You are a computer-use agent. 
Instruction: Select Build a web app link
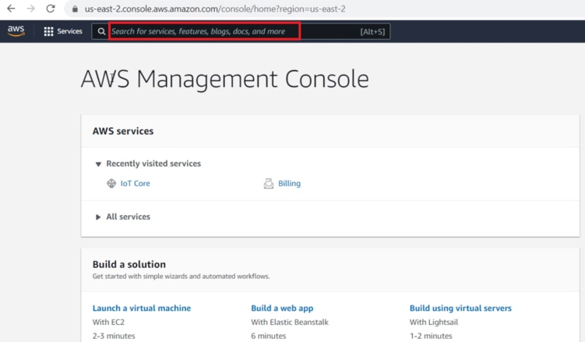[x=282, y=308]
